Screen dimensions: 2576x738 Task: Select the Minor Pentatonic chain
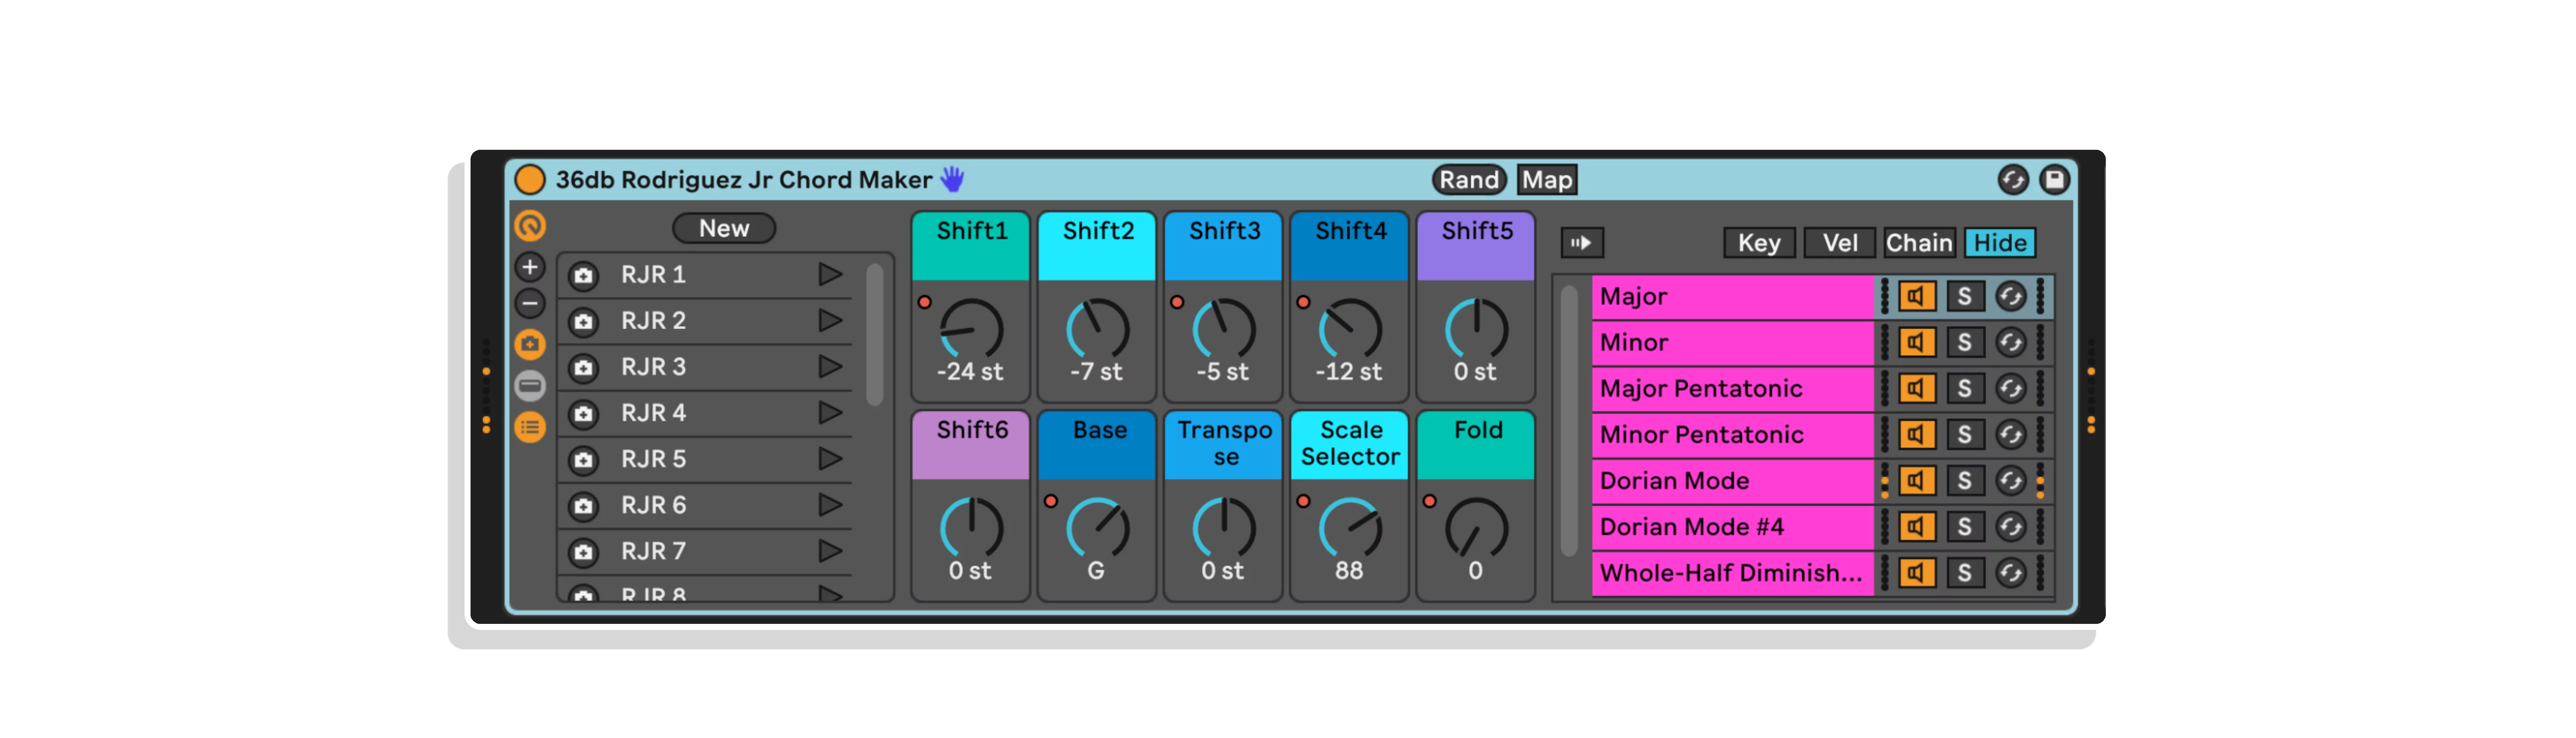pos(1732,435)
